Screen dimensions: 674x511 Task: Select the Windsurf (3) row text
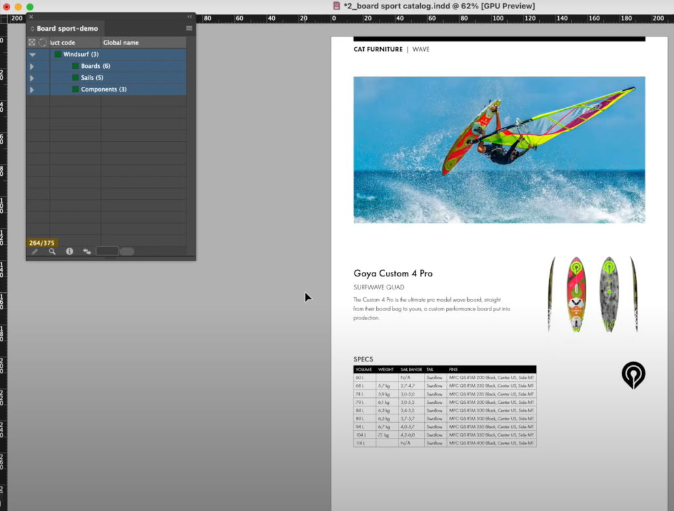80,54
